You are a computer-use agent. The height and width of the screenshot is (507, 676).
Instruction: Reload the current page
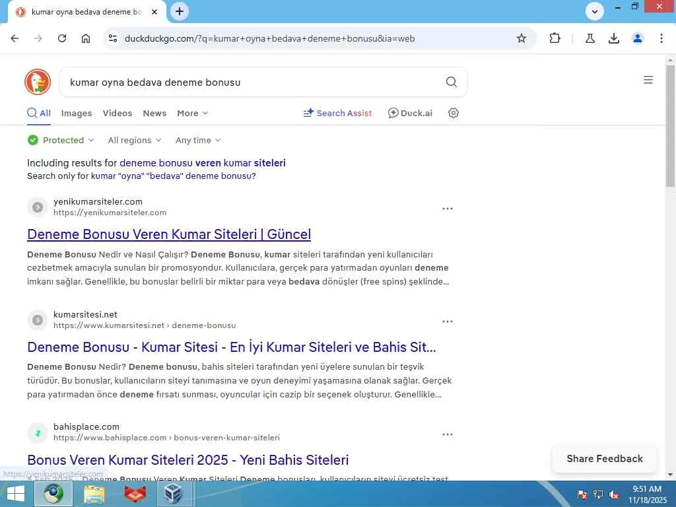(x=62, y=38)
